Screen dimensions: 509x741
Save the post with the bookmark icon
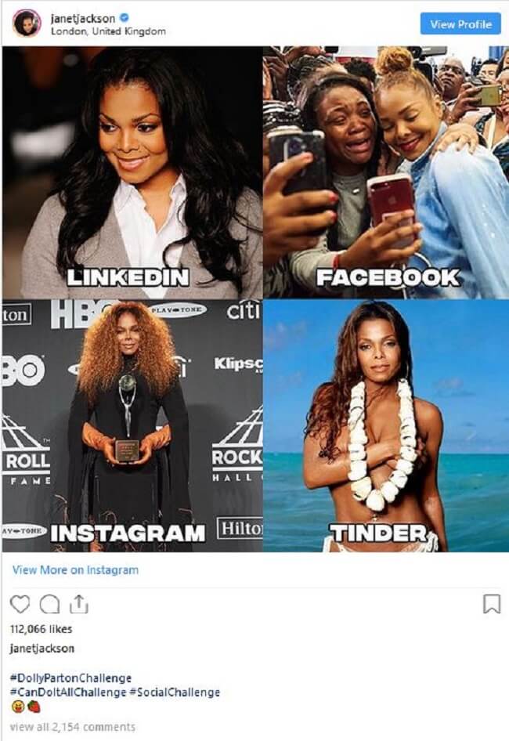[492, 605]
